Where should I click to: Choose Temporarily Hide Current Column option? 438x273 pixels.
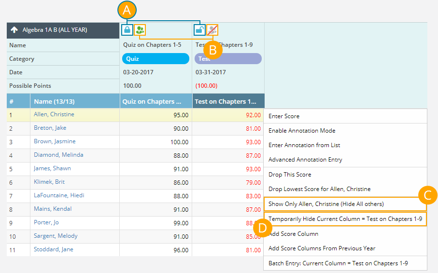(x=345, y=219)
